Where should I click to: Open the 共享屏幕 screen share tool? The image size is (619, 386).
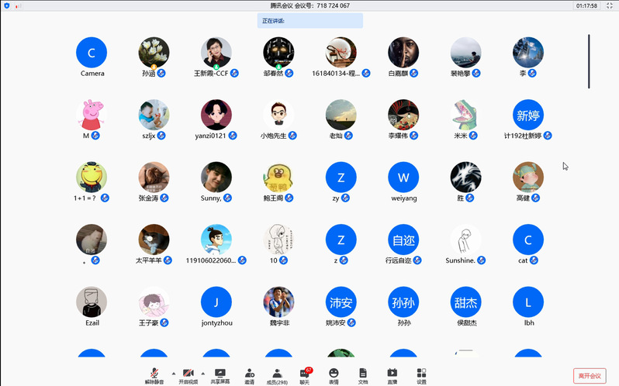pos(220,376)
